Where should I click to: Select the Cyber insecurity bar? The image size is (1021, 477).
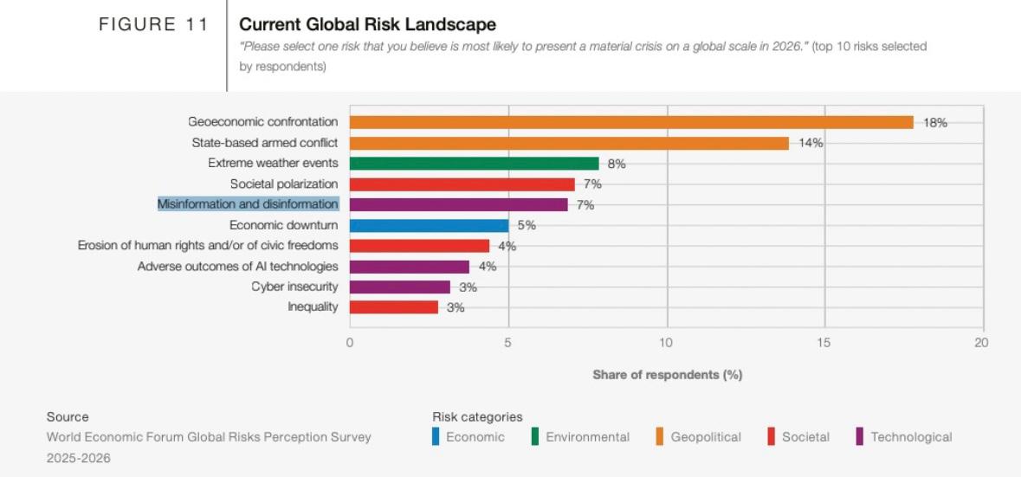pos(399,287)
